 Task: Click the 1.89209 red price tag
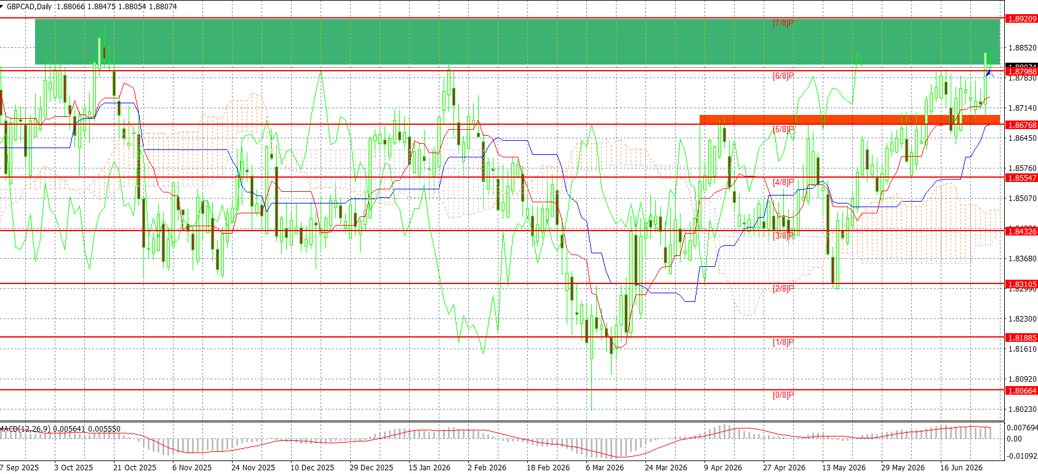pyautogui.click(x=1021, y=19)
